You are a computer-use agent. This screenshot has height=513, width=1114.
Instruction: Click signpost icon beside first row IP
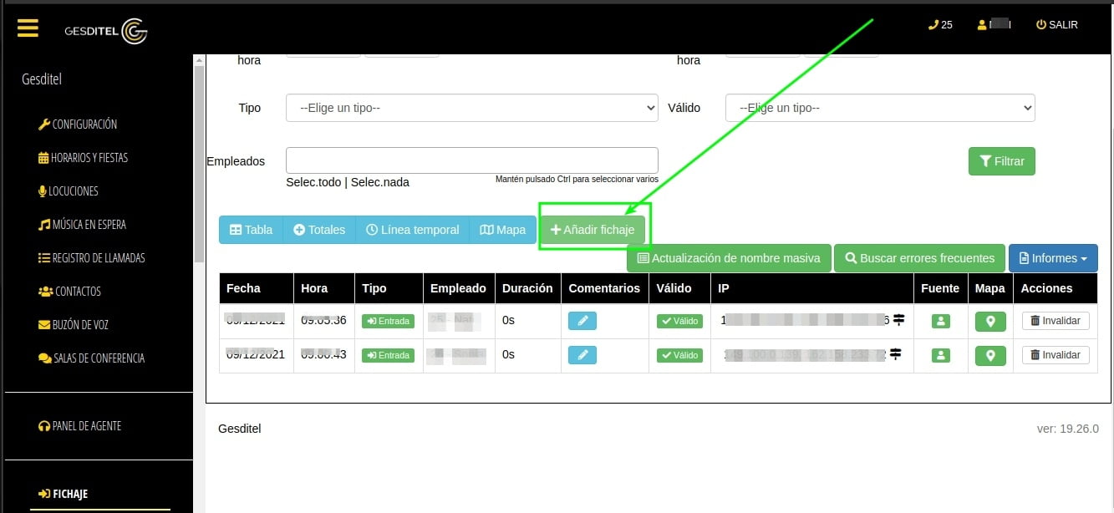coord(899,320)
